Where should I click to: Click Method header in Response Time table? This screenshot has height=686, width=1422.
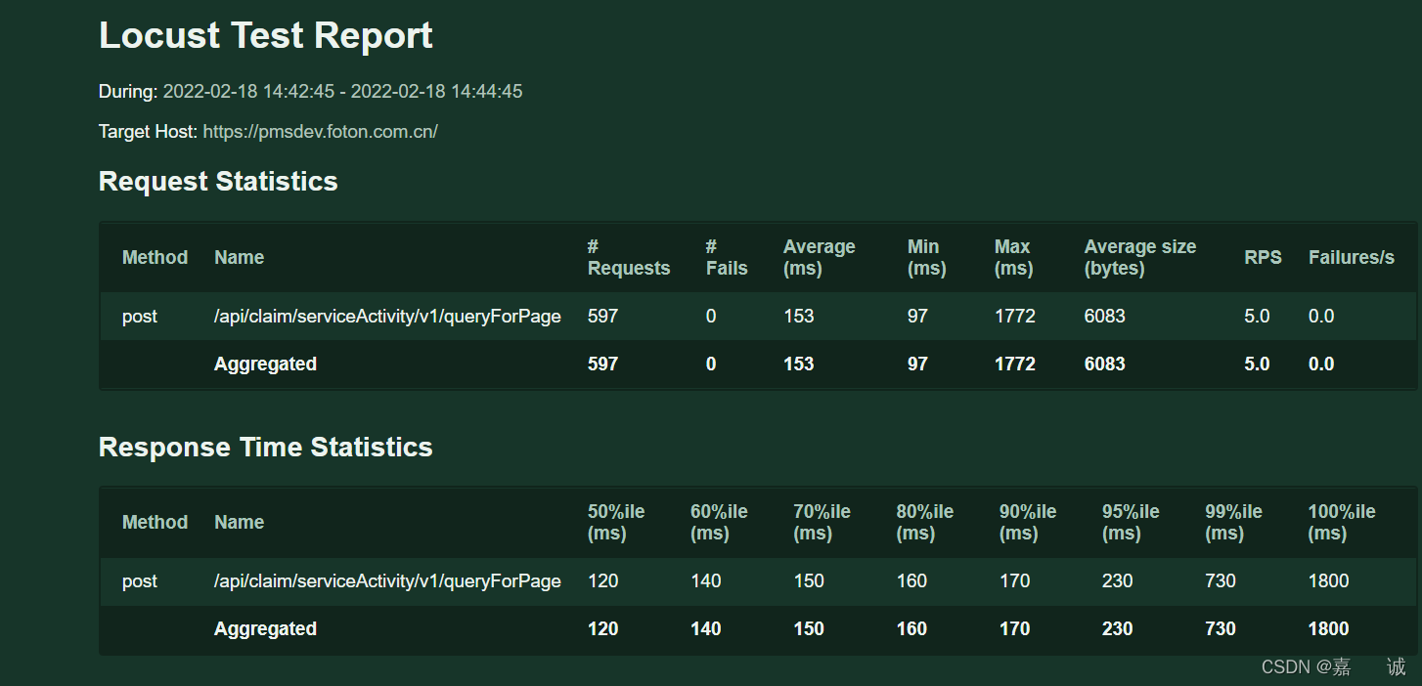155,522
